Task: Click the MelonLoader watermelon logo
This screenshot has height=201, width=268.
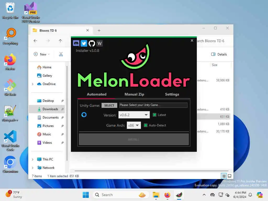Action: click(135, 57)
